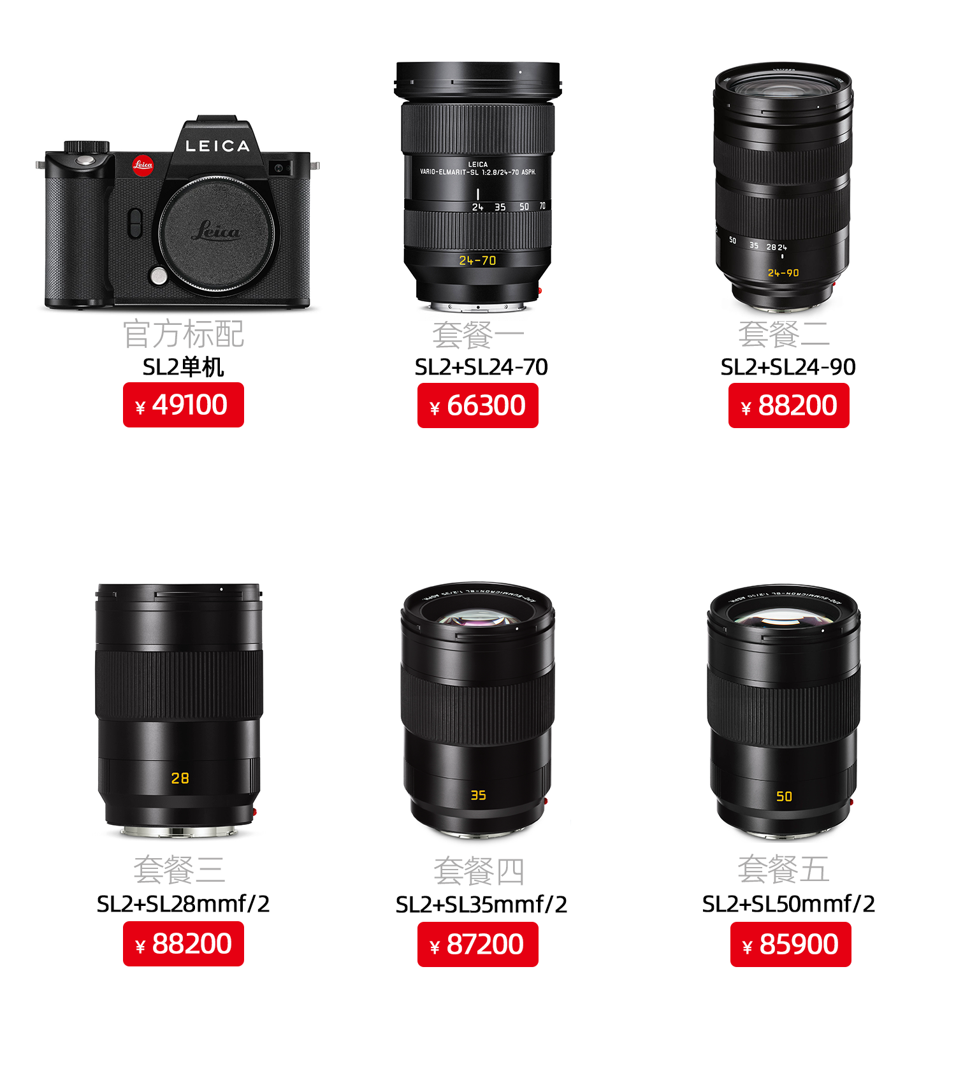Open the SL2+SL24-70 product title
This screenshot has width=956, height=1083.
coord(481,367)
